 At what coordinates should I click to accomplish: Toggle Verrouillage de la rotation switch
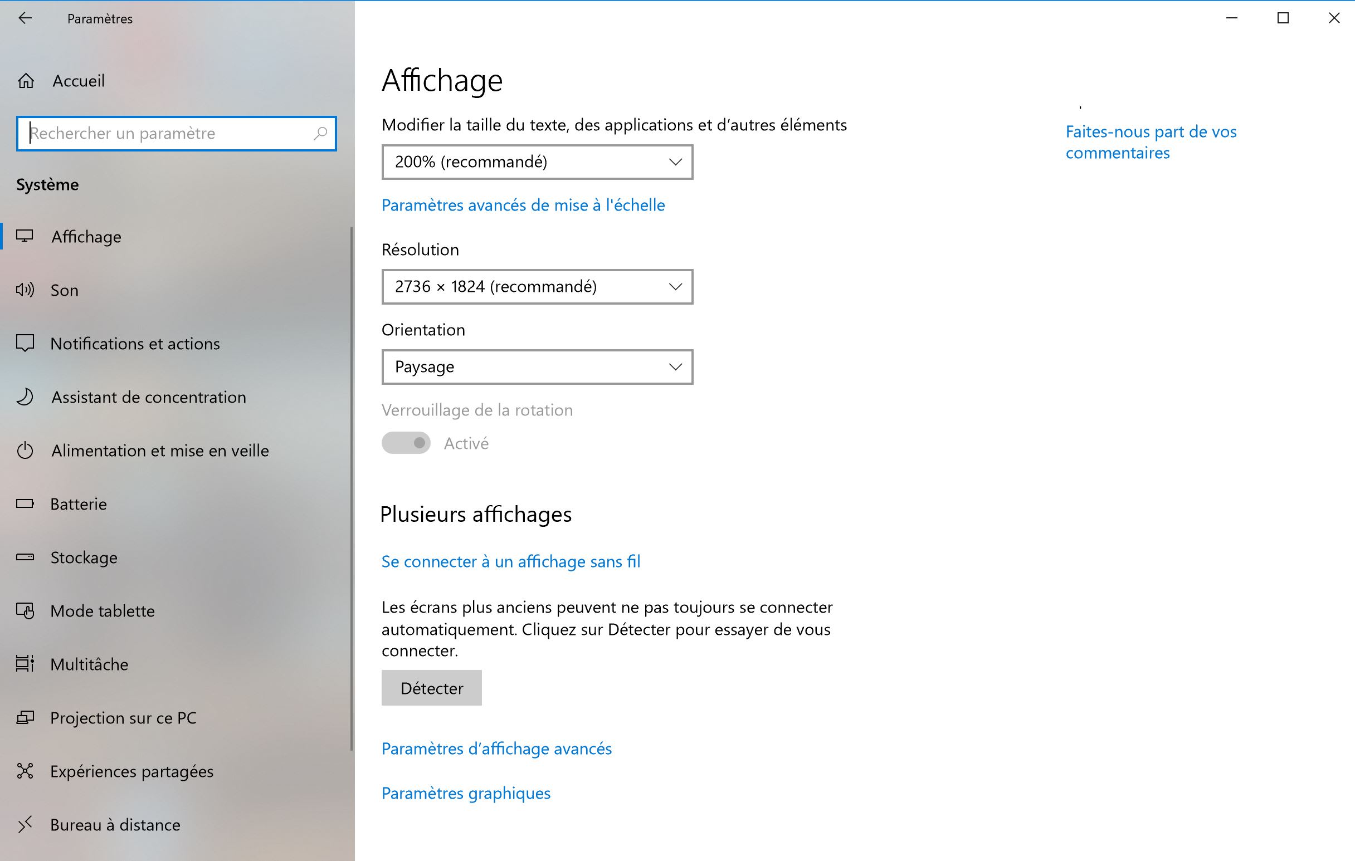[x=406, y=443]
